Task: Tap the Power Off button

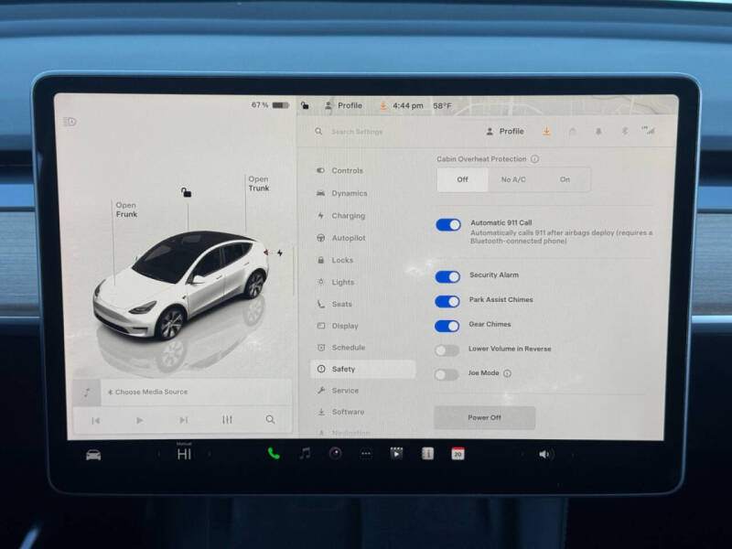Action: (x=485, y=417)
